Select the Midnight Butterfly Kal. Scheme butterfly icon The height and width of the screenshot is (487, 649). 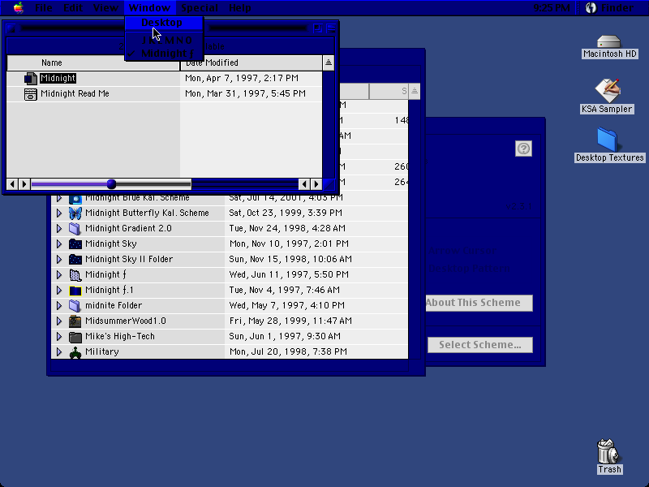75,213
